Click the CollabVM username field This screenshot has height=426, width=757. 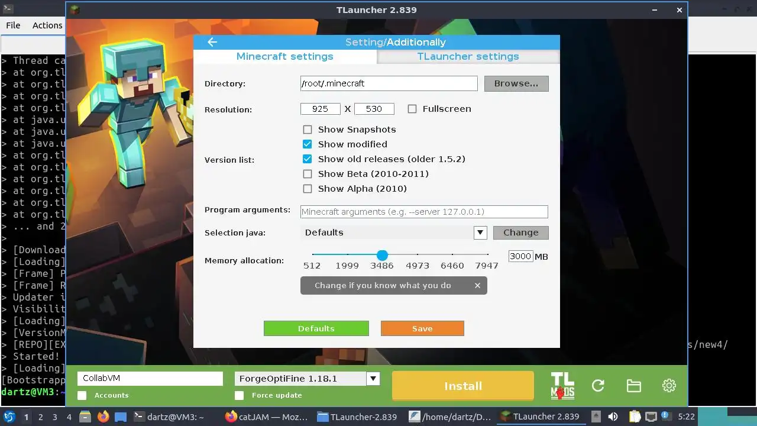coord(150,378)
